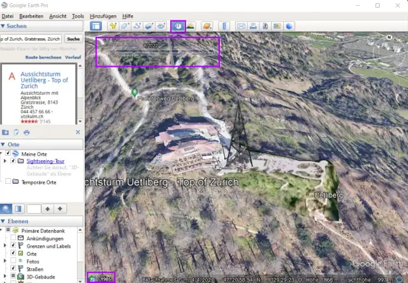Open the Hinzufügen menu
This screenshot has width=408, height=283.
click(102, 15)
